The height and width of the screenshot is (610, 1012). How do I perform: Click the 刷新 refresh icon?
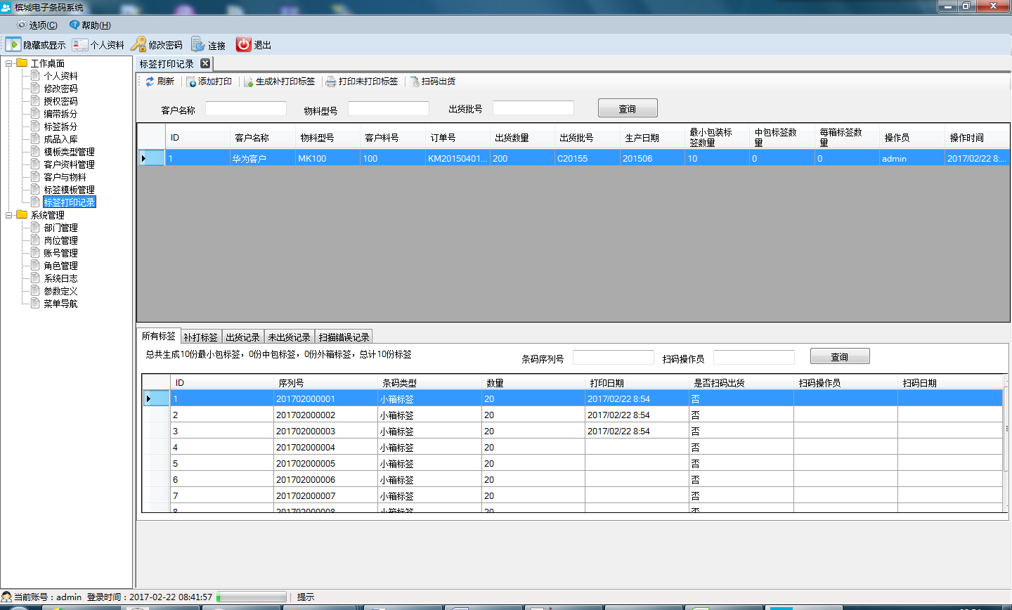coord(150,82)
